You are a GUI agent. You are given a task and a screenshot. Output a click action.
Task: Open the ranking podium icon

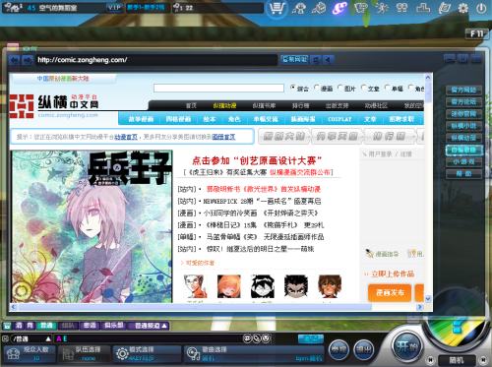[423, 8]
